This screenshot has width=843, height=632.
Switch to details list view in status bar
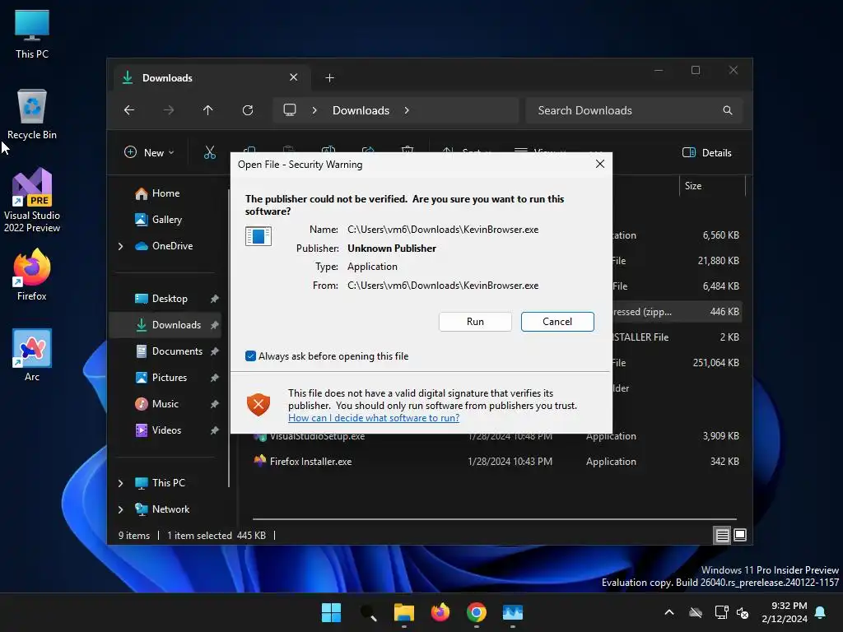click(x=722, y=535)
